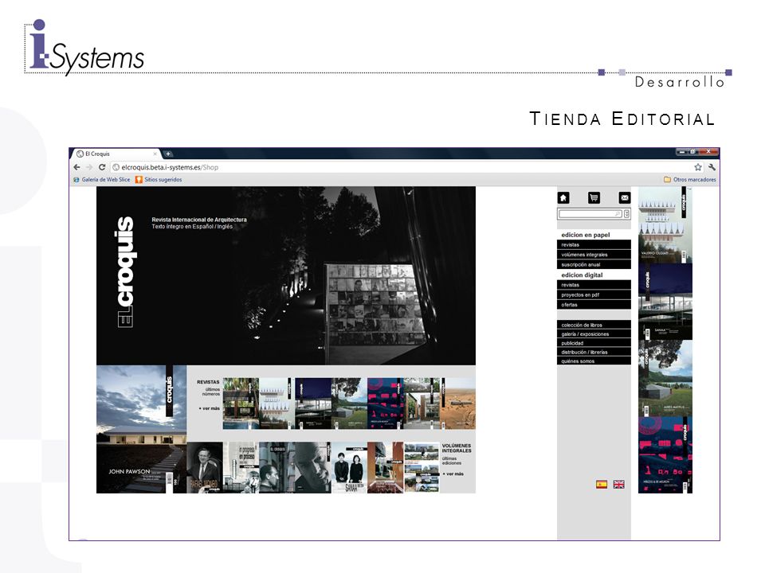
Task: Open the SANAA cover in right column
Action: (x=665, y=302)
